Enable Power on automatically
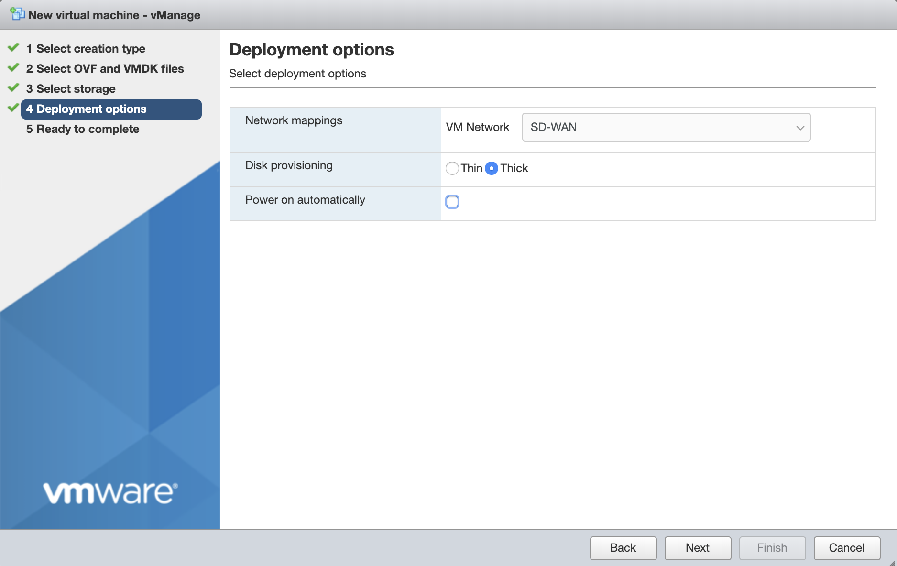This screenshot has width=897, height=566. pos(452,202)
